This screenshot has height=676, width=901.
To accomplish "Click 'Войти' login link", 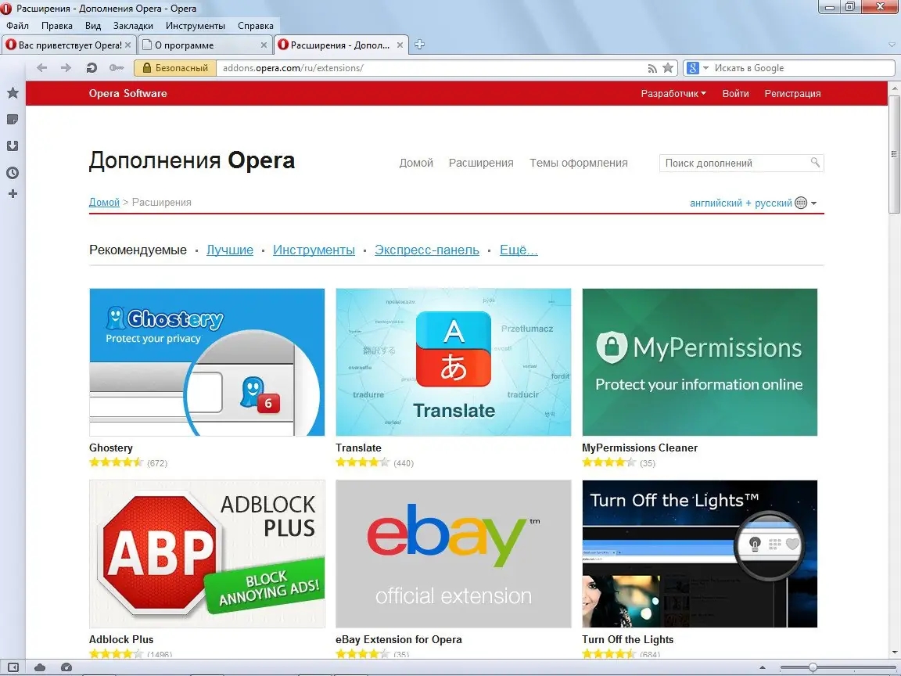I will coord(735,94).
